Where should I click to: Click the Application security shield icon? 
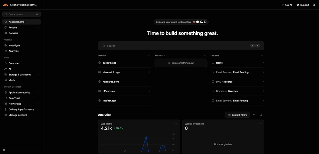point(6,93)
